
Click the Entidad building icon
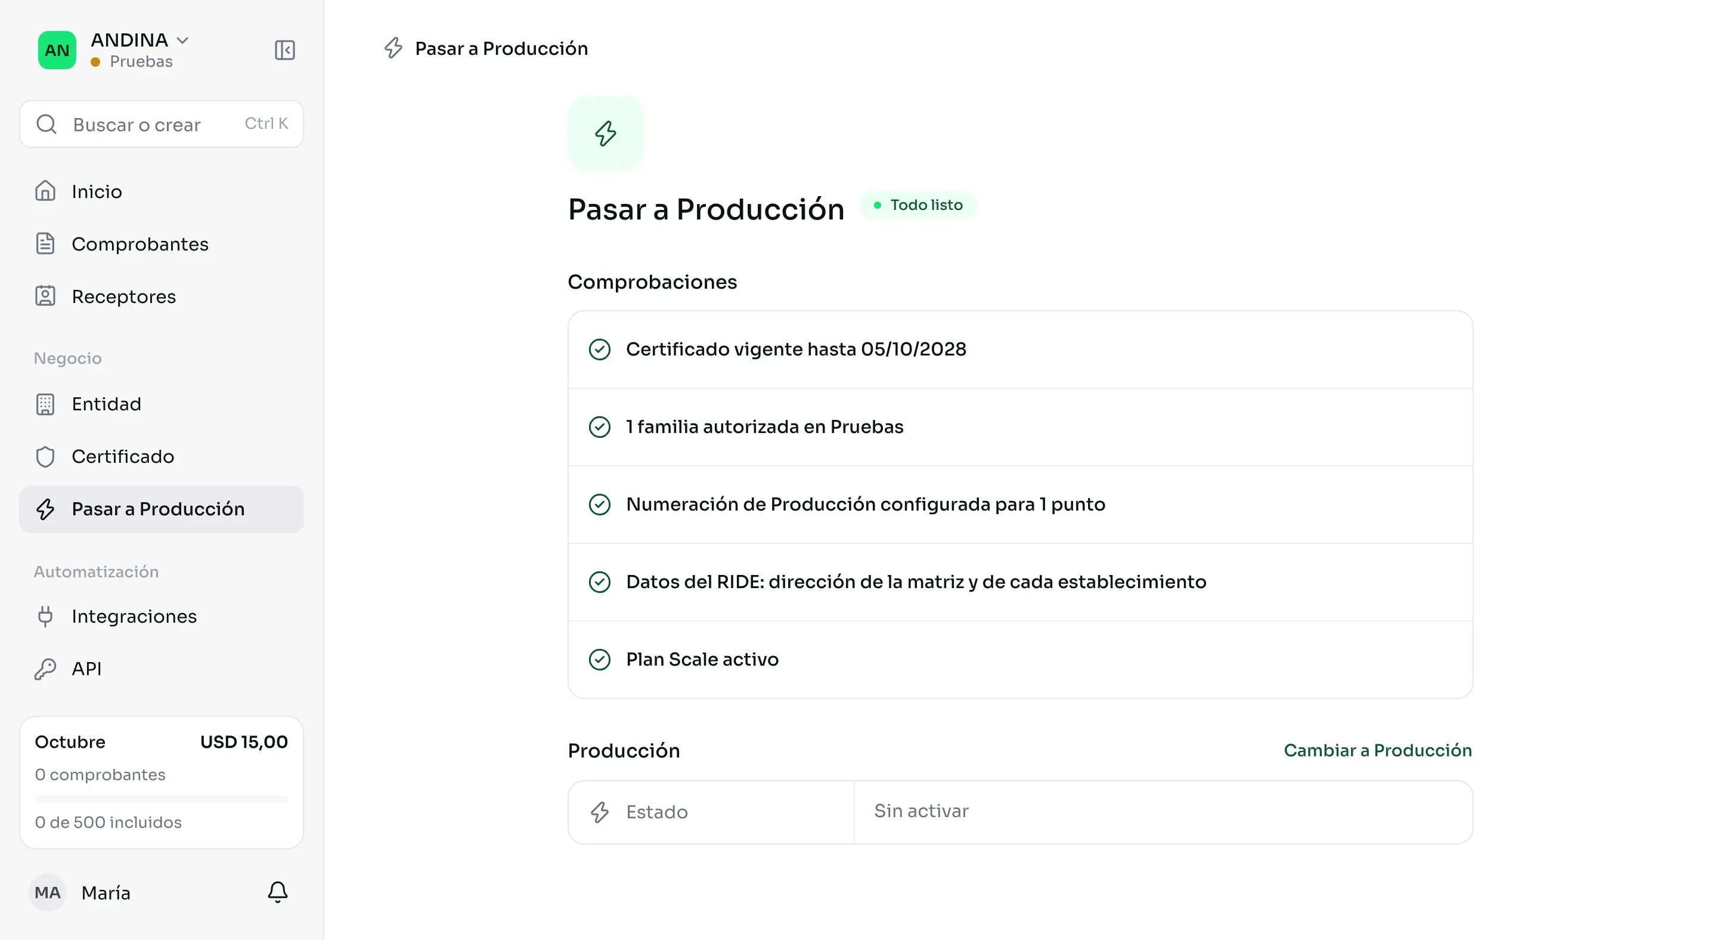(45, 404)
